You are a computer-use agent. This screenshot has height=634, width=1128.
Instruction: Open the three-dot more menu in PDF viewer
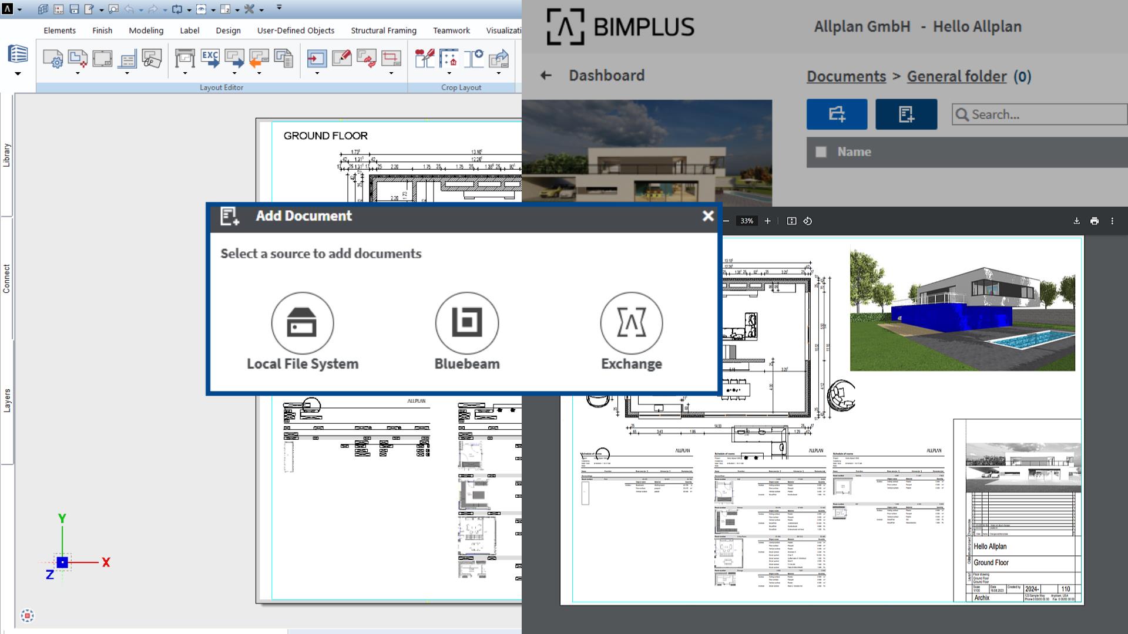pyautogui.click(x=1112, y=221)
